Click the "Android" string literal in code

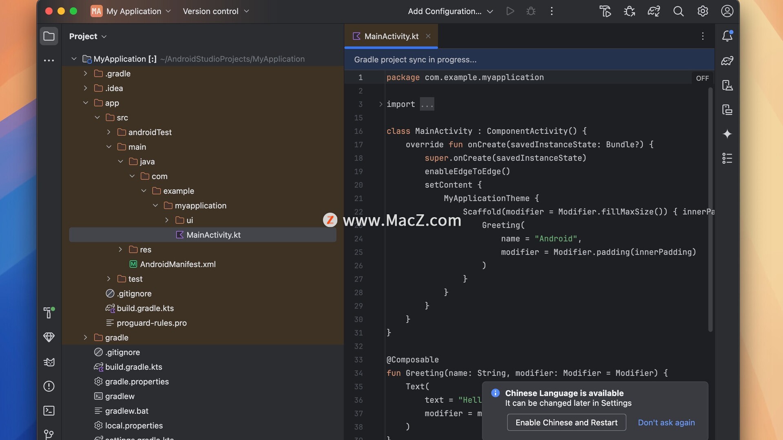coord(556,239)
